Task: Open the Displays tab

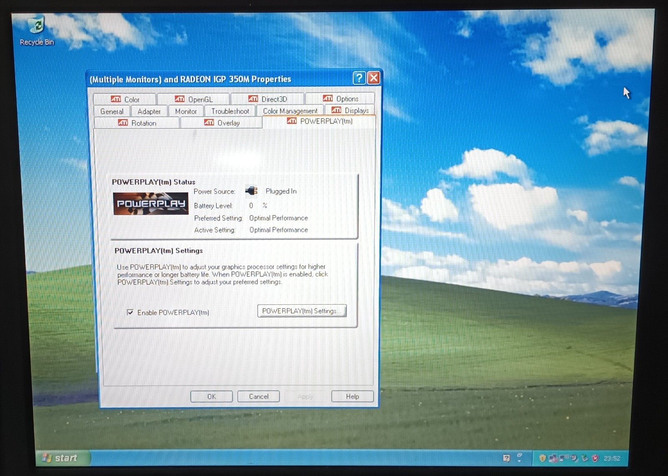Action: [x=350, y=110]
